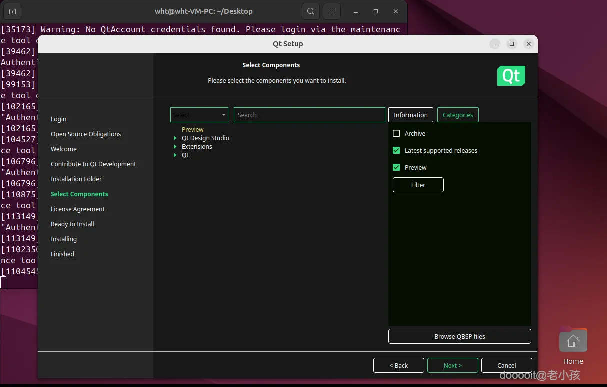Go to previous step with Back
607x387 pixels.
tap(399, 365)
